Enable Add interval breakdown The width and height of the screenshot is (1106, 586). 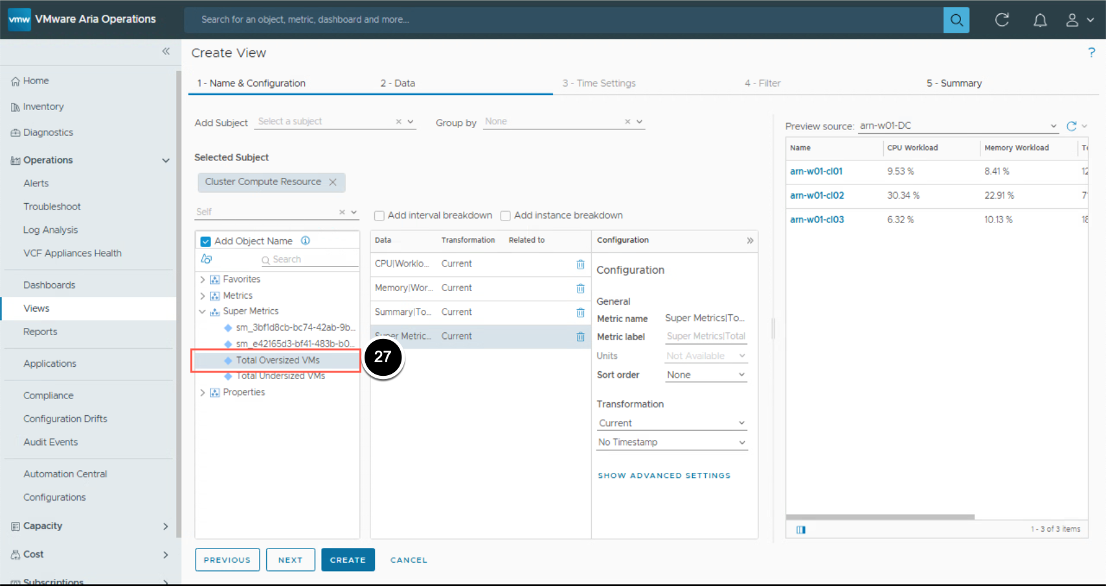[379, 216]
